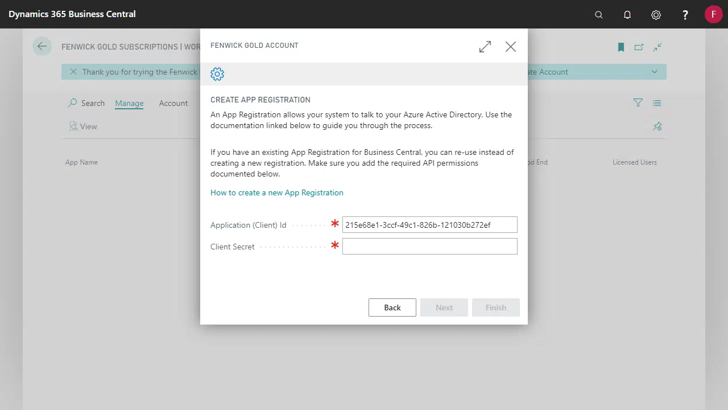This screenshot has height=410, width=728.
Task: Open How to create a new App Registration link
Action: click(277, 192)
